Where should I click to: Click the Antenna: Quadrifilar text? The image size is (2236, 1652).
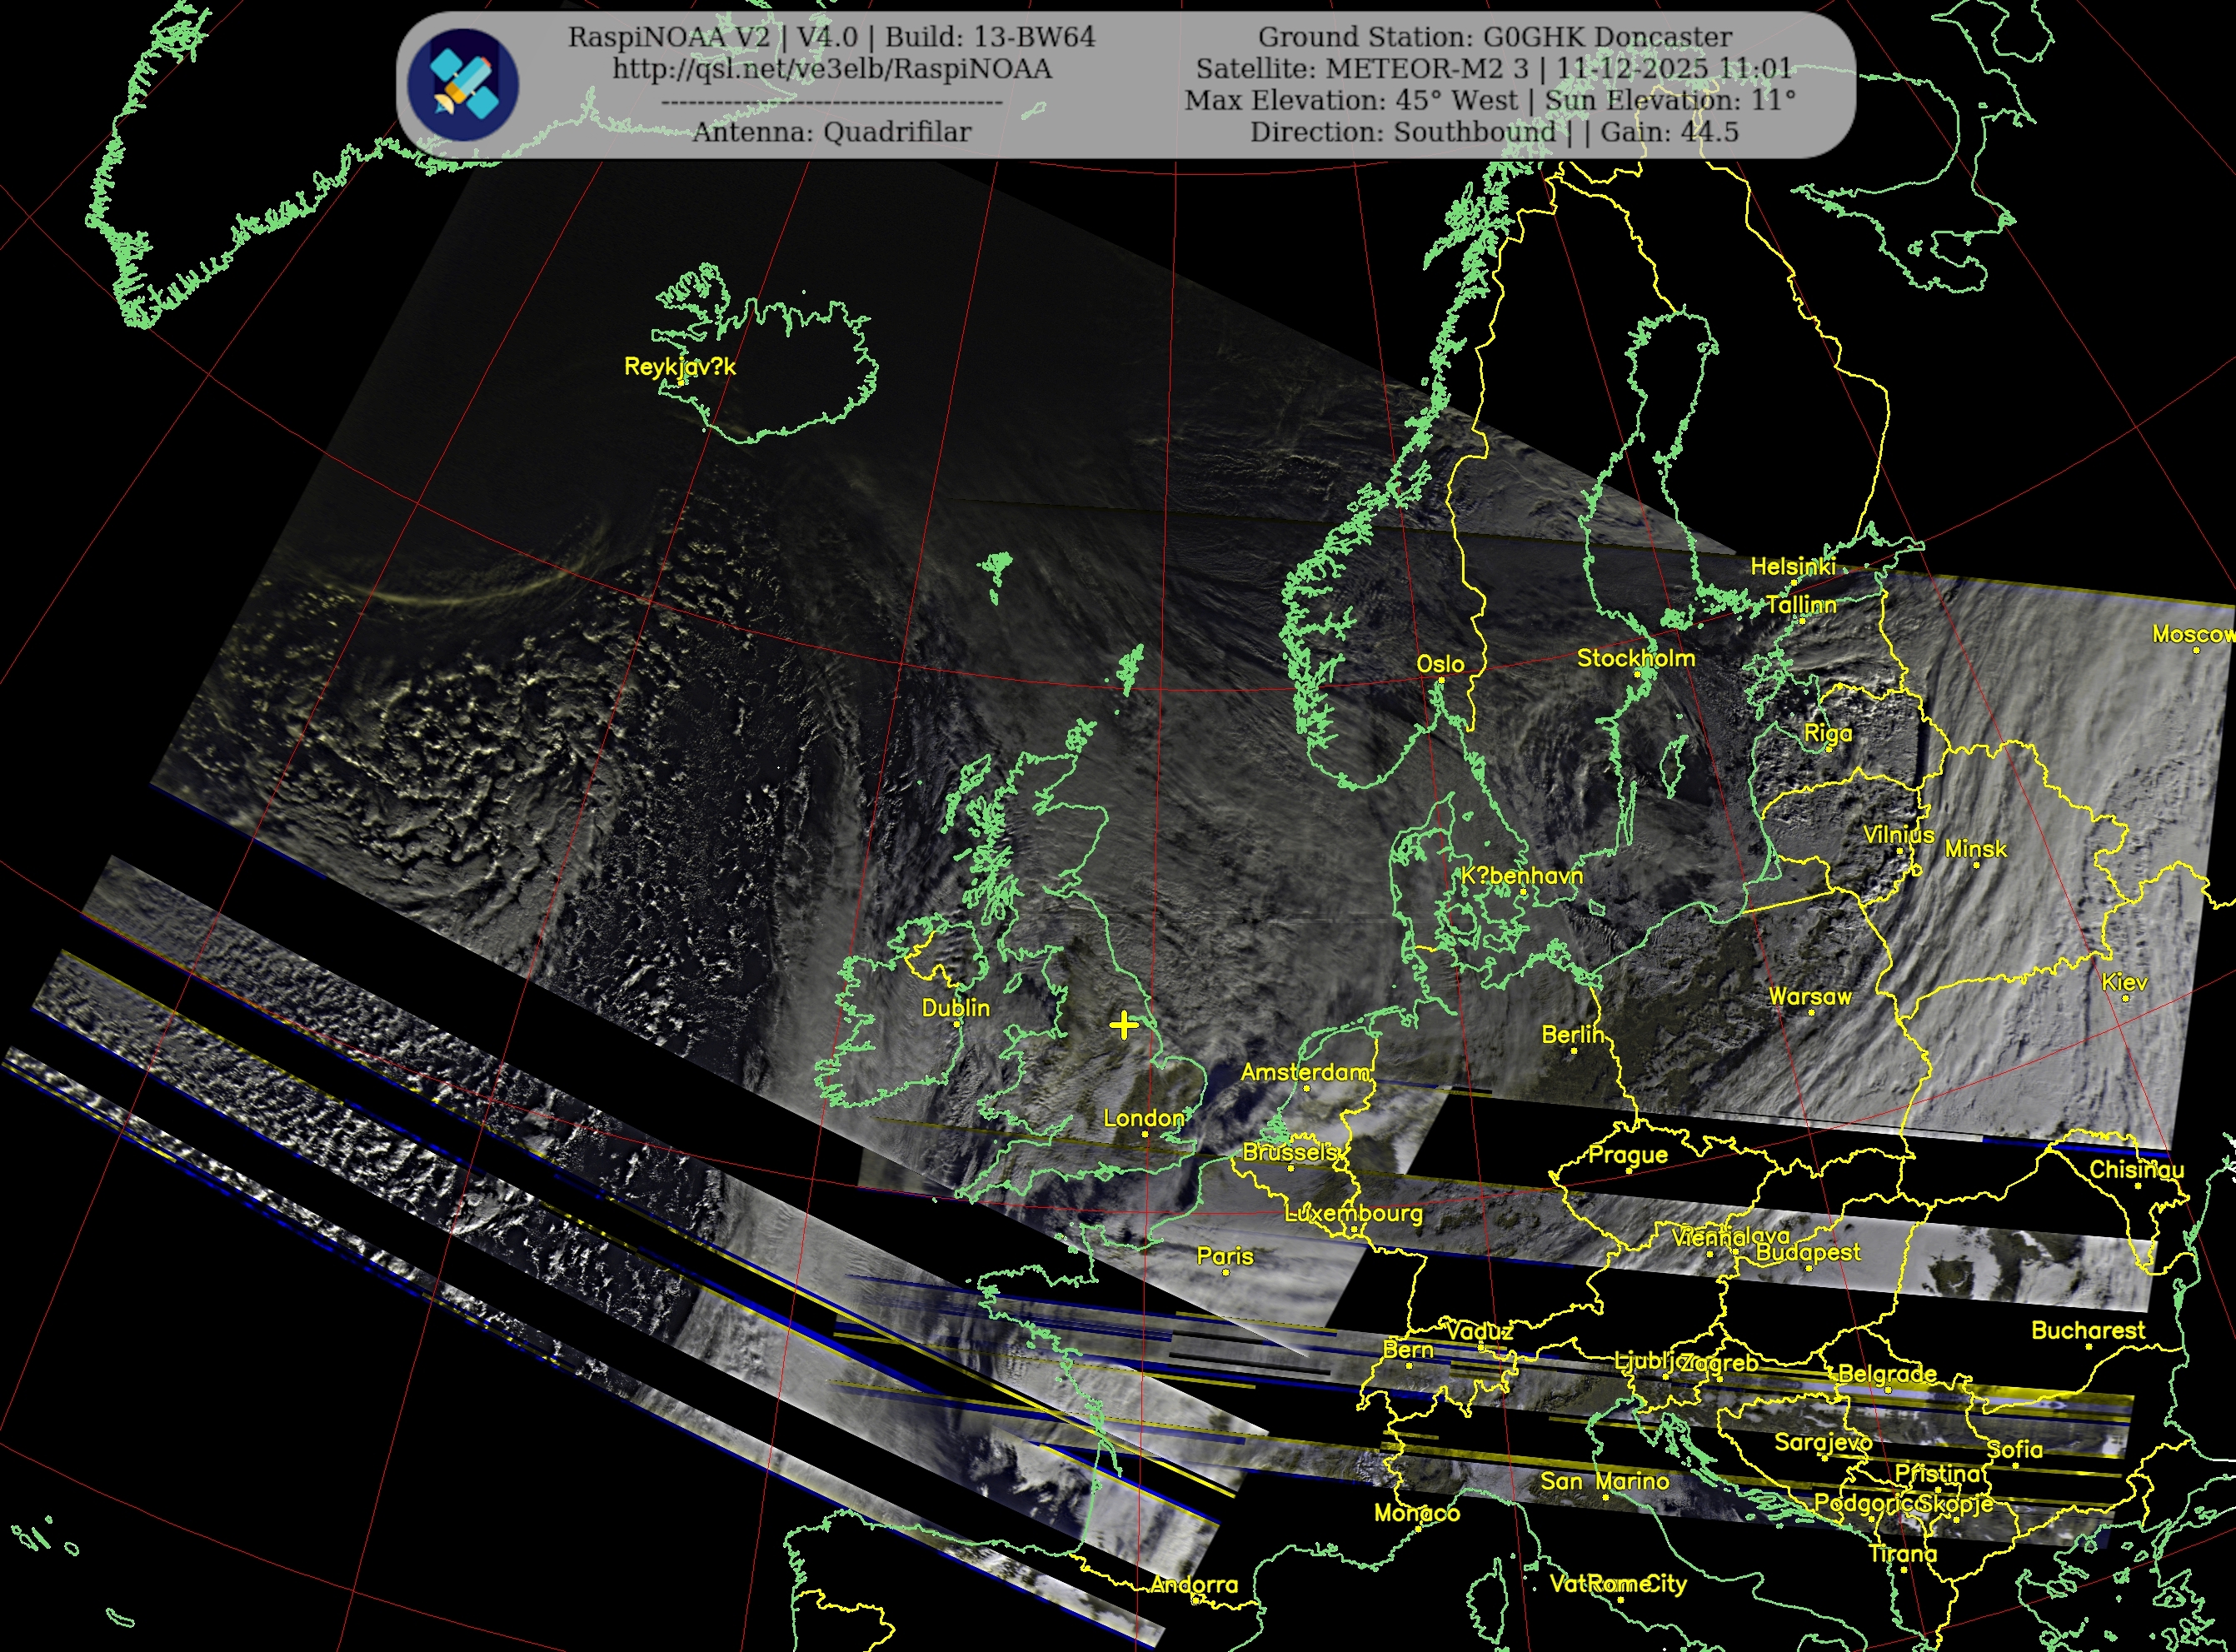[831, 132]
